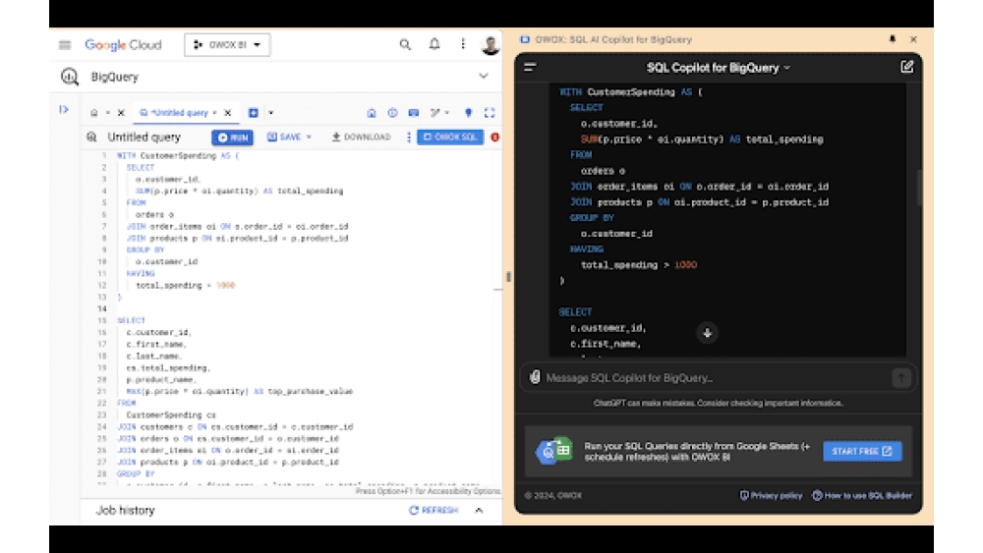Click the Copilot chat scrollbar

click(x=920, y=188)
